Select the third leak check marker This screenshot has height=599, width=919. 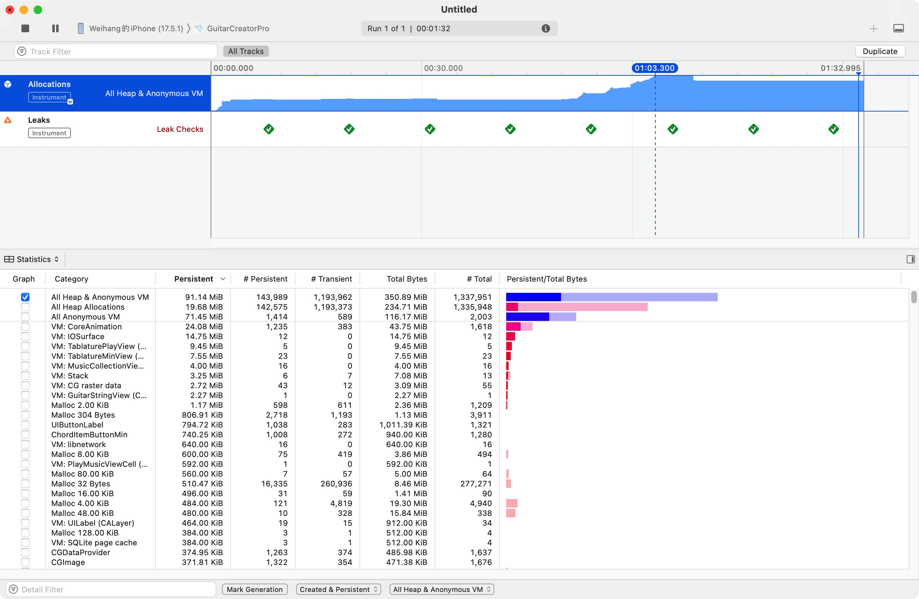[x=430, y=129]
